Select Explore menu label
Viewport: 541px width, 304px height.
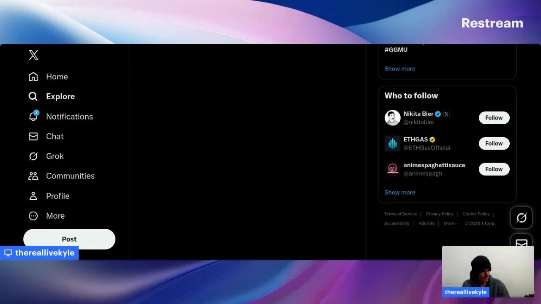pos(60,96)
